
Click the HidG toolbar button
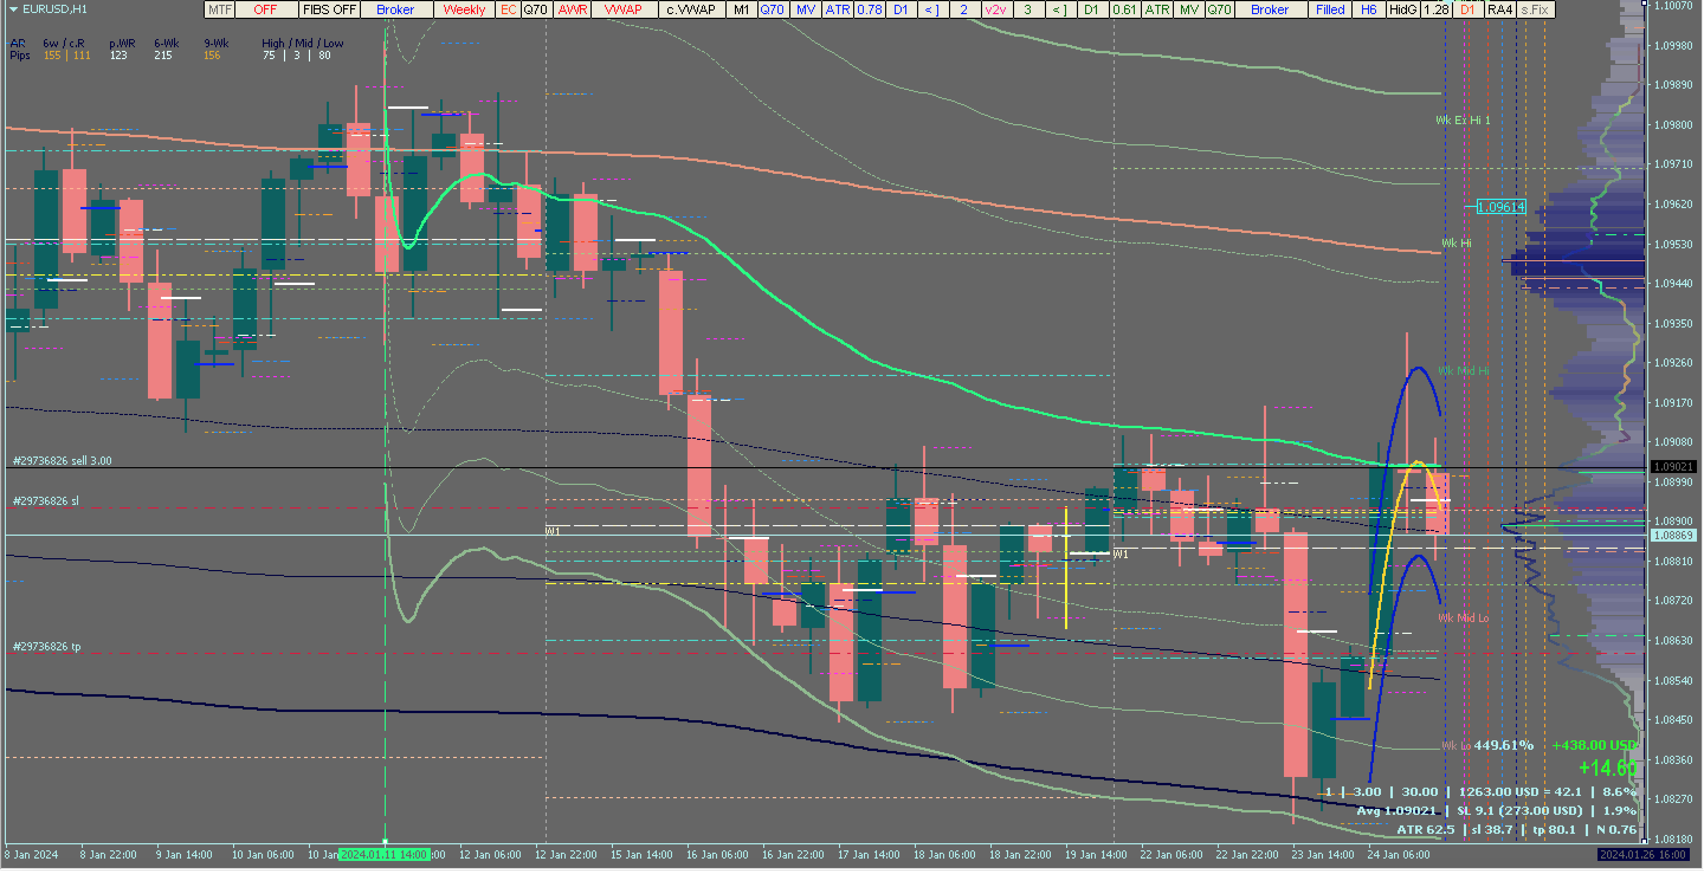click(1402, 9)
